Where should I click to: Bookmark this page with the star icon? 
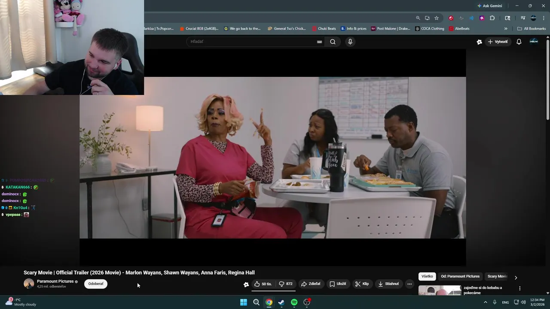pos(437,18)
